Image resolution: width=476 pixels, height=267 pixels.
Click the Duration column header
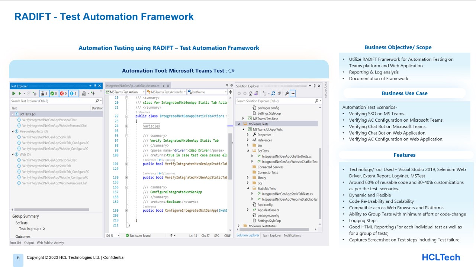[x=97, y=108]
